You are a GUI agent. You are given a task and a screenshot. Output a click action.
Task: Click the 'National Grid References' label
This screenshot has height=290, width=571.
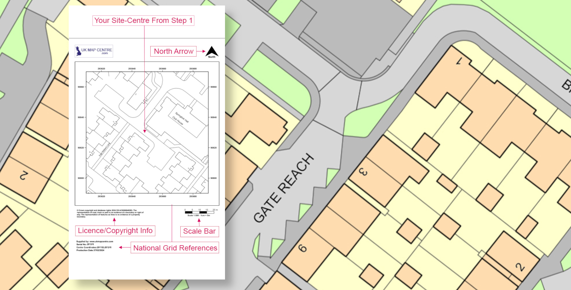click(x=175, y=248)
